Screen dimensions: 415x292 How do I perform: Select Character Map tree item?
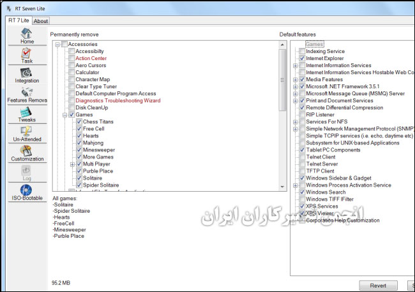tap(93, 79)
